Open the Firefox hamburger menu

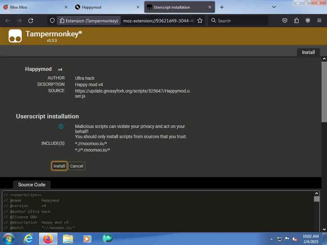[x=319, y=20]
